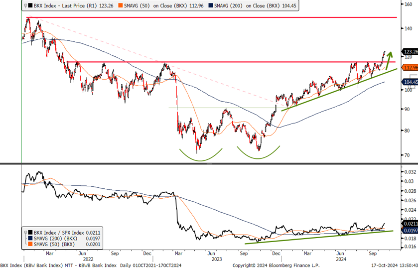The image size is (418, 268).
Task: Click navy SMAVG (200) swatch in top legend
Action: click(211, 5)
